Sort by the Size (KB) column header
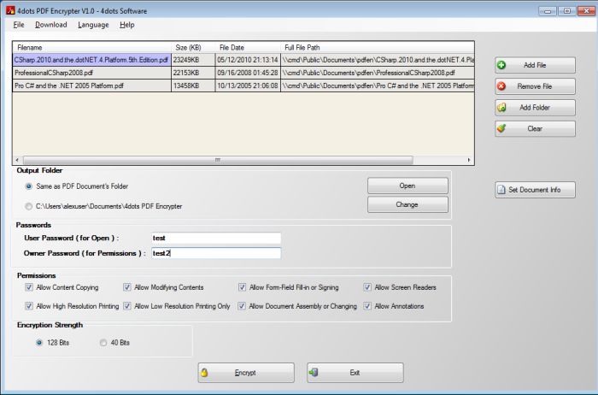Image resolution: width=598 pixels, height=395 pixels. coord(193,47)
